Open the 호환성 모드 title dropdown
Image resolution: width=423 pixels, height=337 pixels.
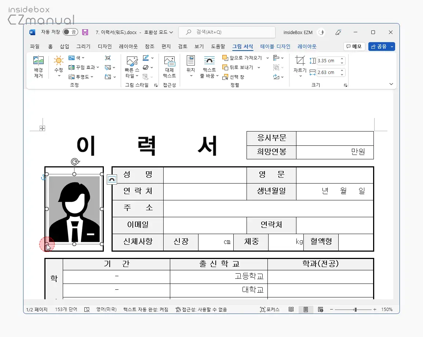click(171, 32)
